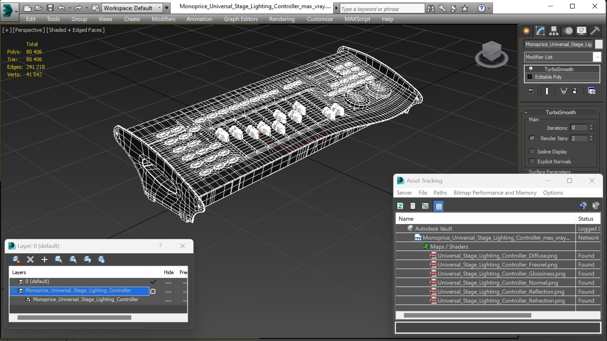Click the Status column header

[588, 219]
